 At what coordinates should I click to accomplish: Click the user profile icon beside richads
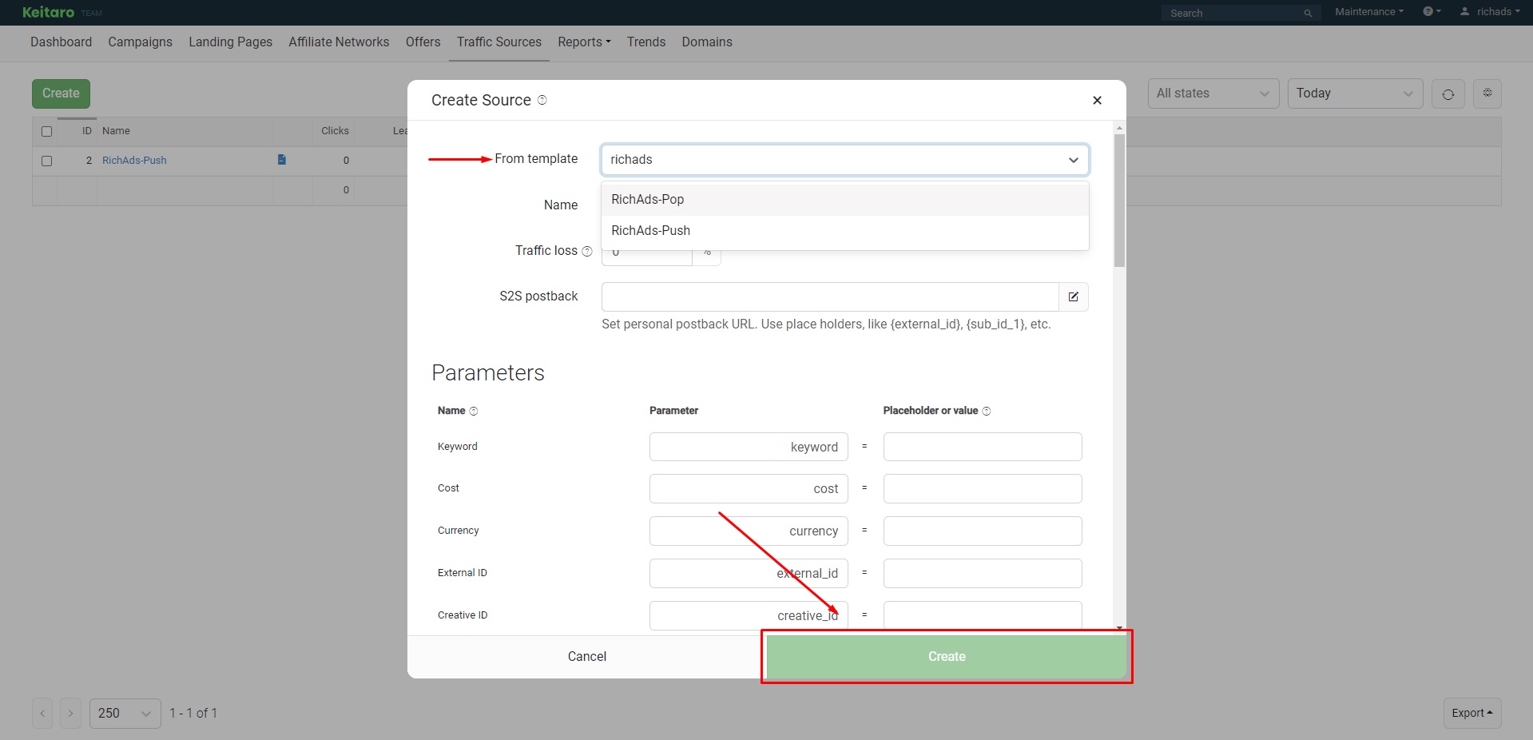pos(1464,12)
